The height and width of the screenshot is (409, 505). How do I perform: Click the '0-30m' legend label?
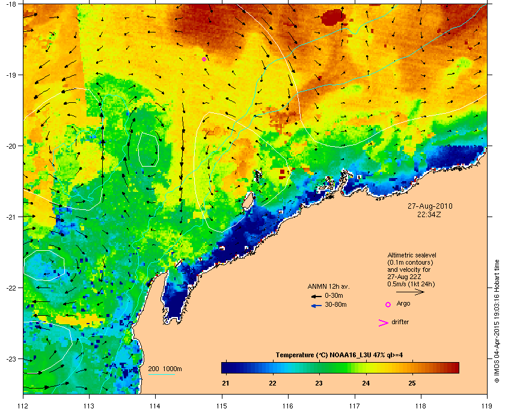334,295
